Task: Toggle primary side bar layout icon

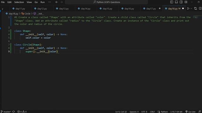Action: point(172,2)
